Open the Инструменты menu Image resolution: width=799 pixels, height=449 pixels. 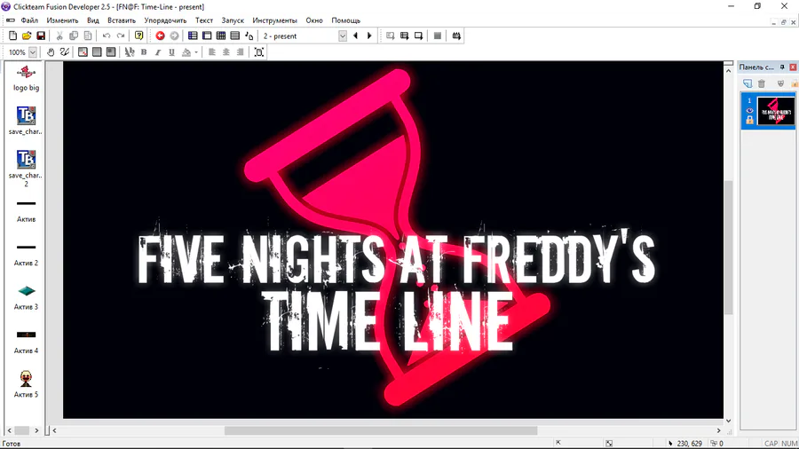(274, 20)
